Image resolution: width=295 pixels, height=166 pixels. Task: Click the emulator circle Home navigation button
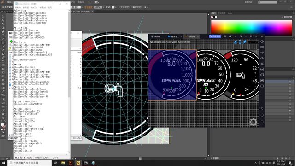tap(262, 115)
